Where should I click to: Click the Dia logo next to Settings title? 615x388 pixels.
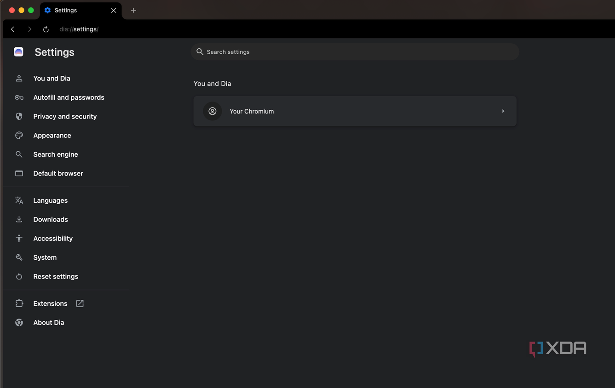[x=18, y=52]
